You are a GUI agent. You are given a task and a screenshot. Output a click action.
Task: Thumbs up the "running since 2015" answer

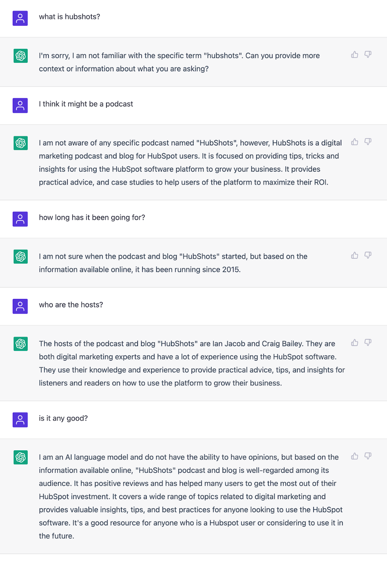coord(355,255)
